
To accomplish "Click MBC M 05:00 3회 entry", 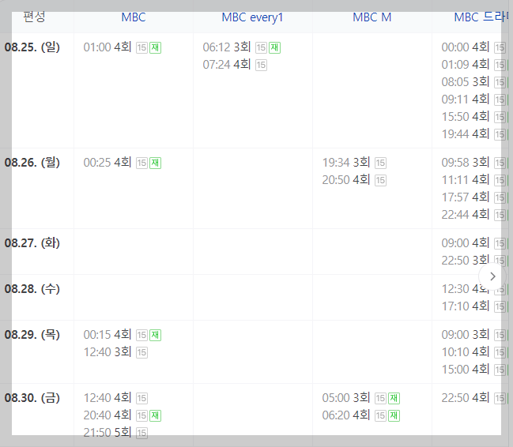I will (x=346, y=398).
